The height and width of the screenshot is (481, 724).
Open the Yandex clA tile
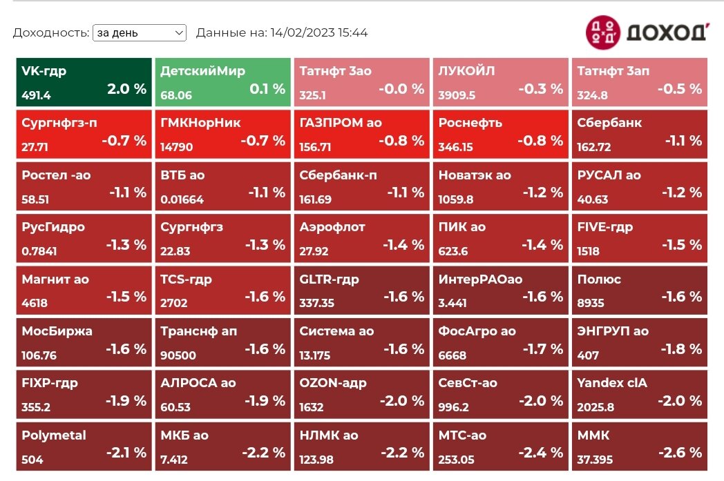640,394
